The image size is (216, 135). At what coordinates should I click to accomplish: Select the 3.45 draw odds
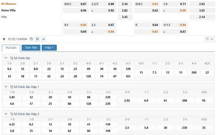point(125,17)
